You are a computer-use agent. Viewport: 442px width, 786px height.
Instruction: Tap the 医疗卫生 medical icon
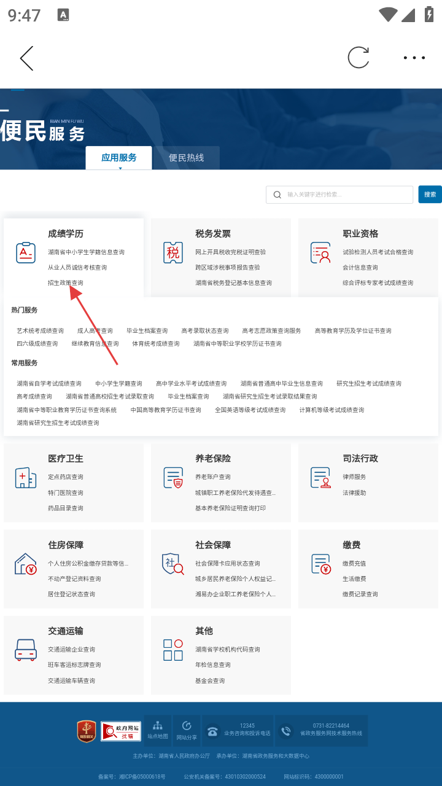point(26,477)
